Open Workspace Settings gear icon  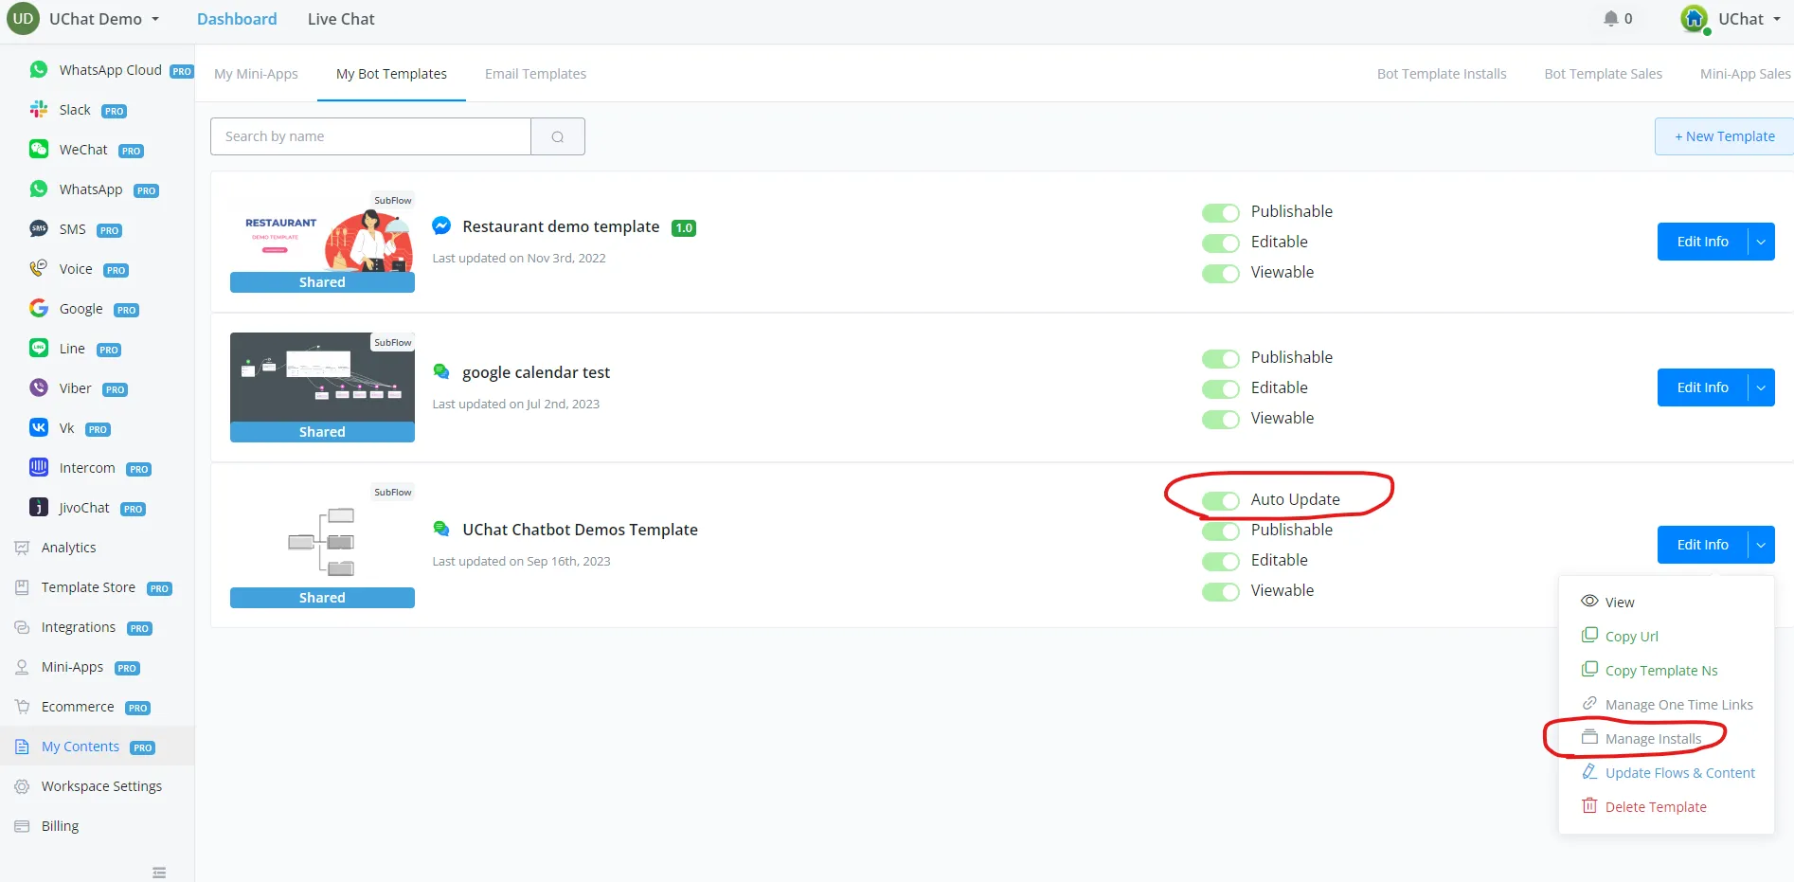pyautogui.click(x=22, y=786)
